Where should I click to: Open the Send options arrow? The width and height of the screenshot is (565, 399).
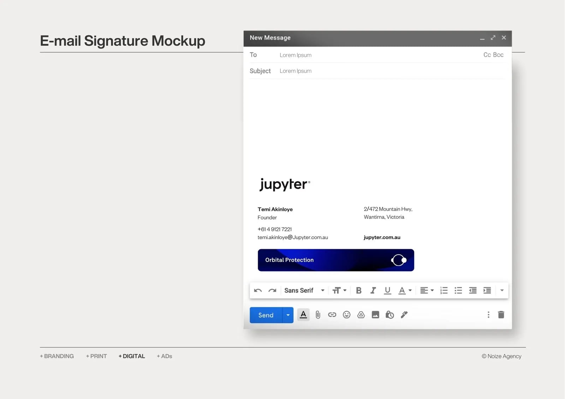tap(288, 315)
